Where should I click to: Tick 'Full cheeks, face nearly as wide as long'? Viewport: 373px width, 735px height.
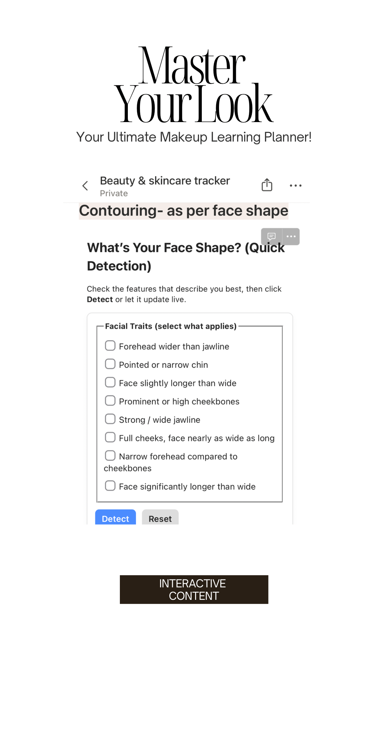tap(110, 437)
